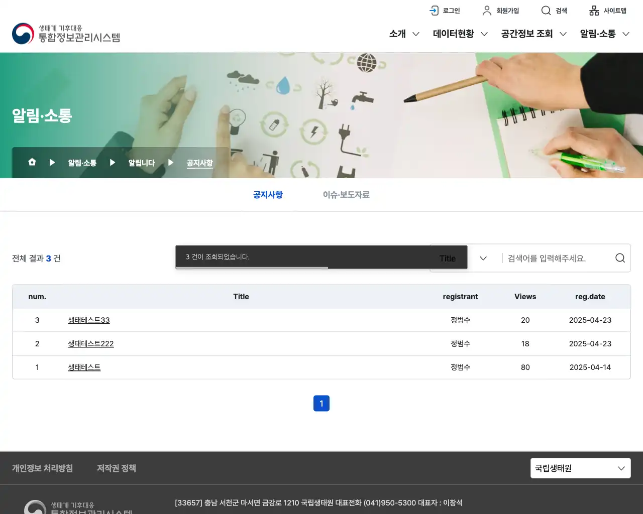
Task: Click the Views column header
Action: [x=525, y=297]
